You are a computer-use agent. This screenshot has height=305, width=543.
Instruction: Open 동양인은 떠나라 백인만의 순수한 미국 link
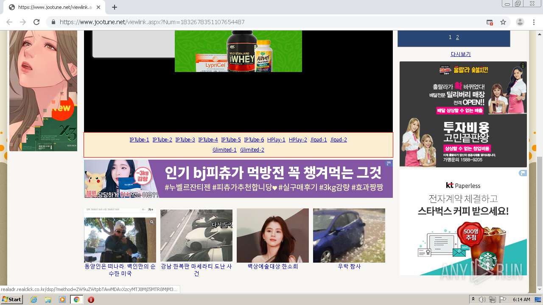pyautogui.click(x=120, y=270)
